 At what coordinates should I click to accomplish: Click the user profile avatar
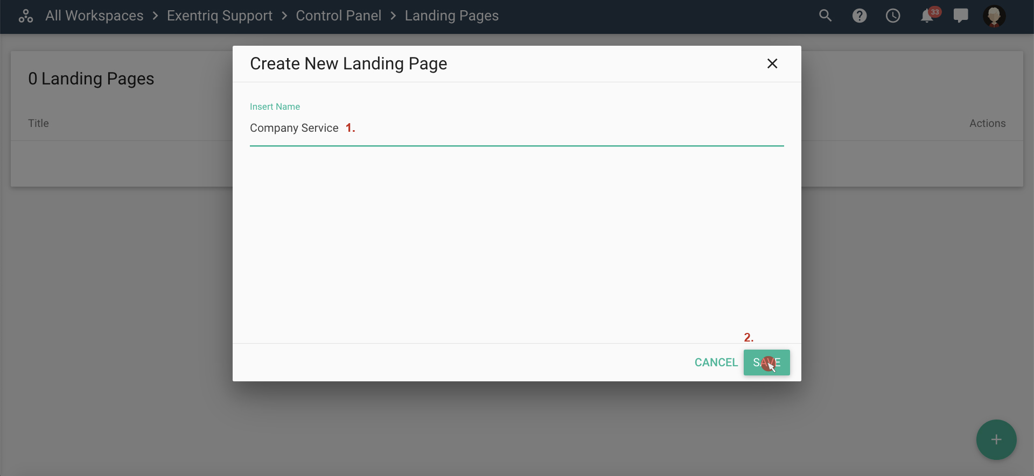pyautogui.click(x=994, y=16)
